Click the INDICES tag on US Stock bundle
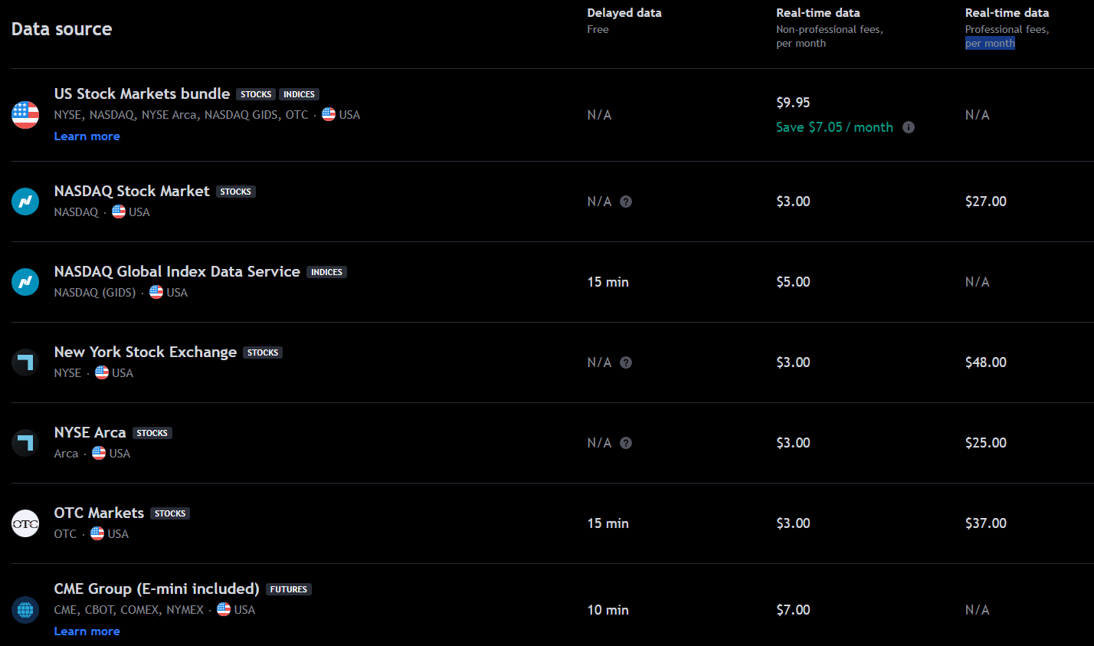The width and height of the screenshot is (1094, 646). (x=299, y=94)
